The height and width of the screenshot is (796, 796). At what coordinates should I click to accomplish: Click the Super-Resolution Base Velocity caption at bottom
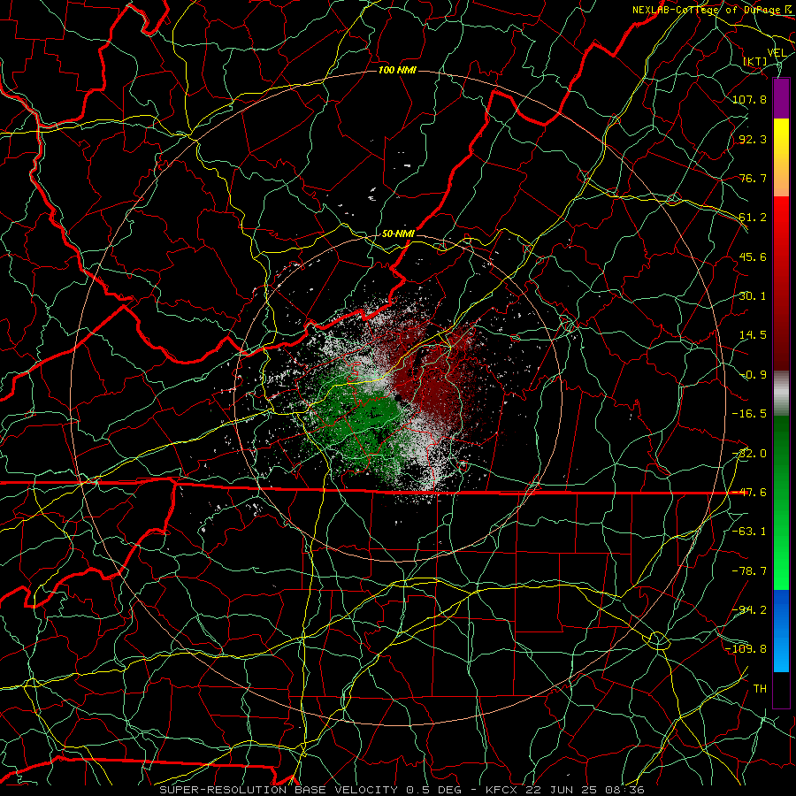tap(402, 790)
